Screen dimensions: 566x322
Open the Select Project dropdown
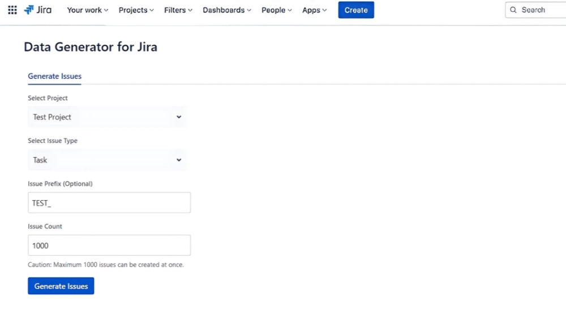pyautogui.click(x=102, y=117)
